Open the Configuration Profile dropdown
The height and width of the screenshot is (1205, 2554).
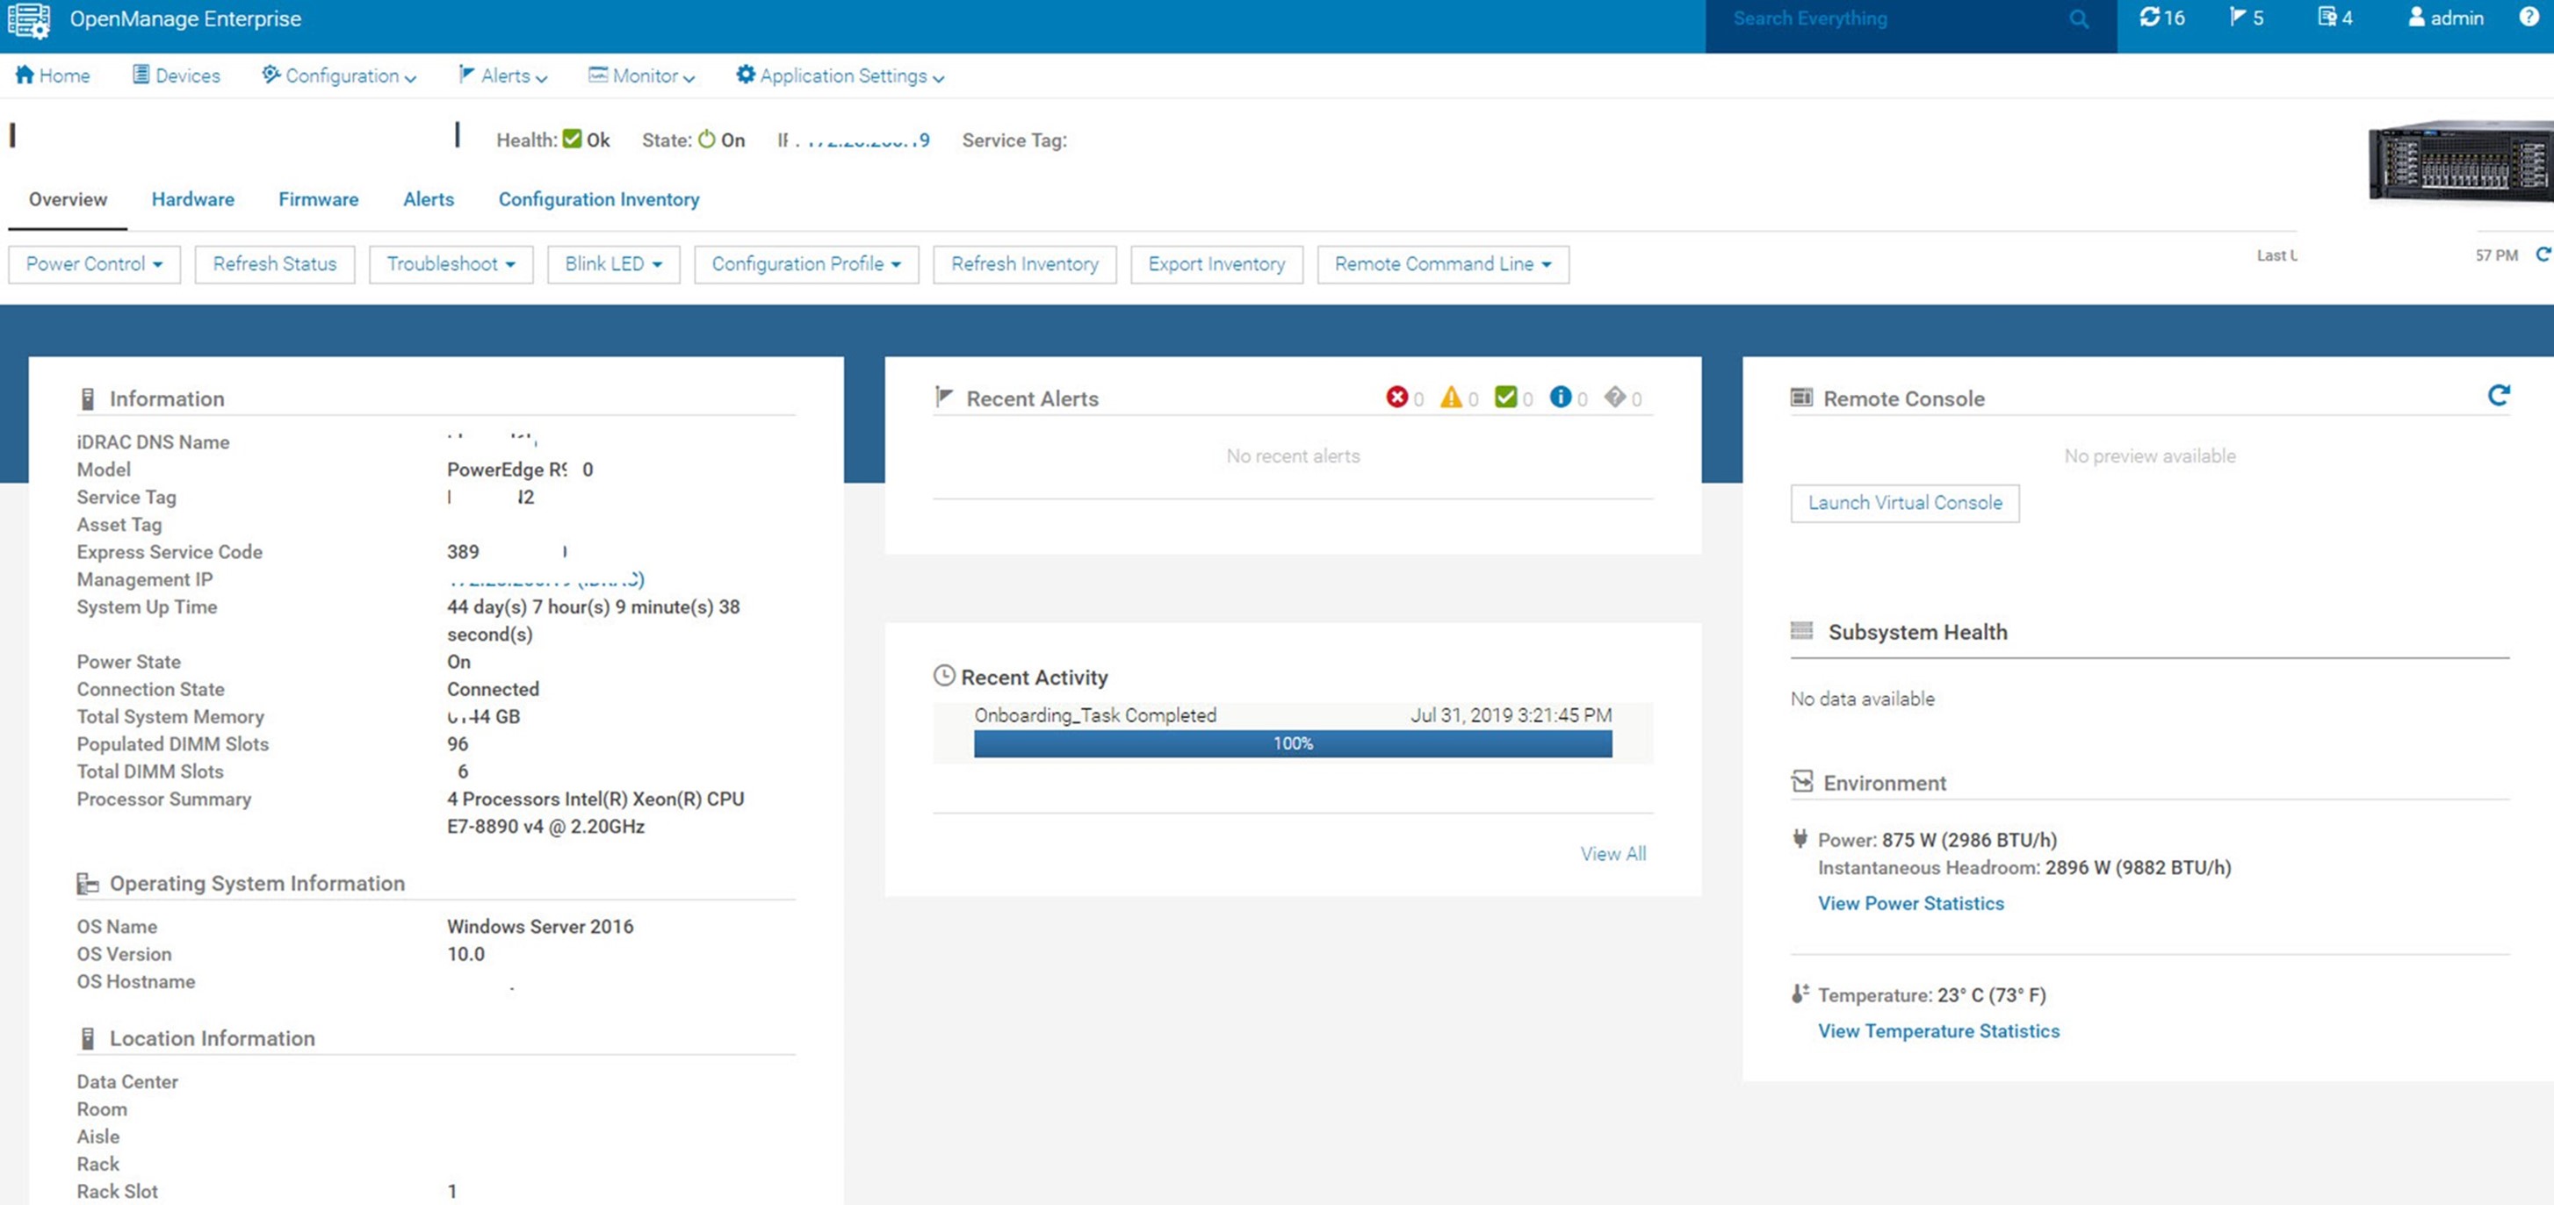point(806,264)
